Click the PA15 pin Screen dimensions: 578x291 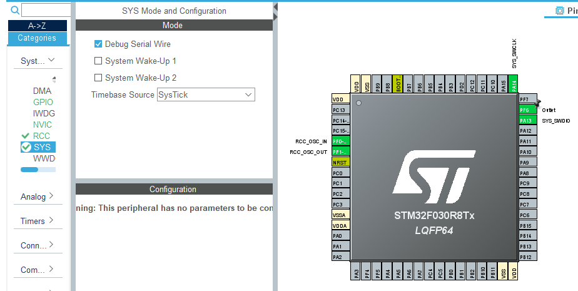(x=503, y=84)
